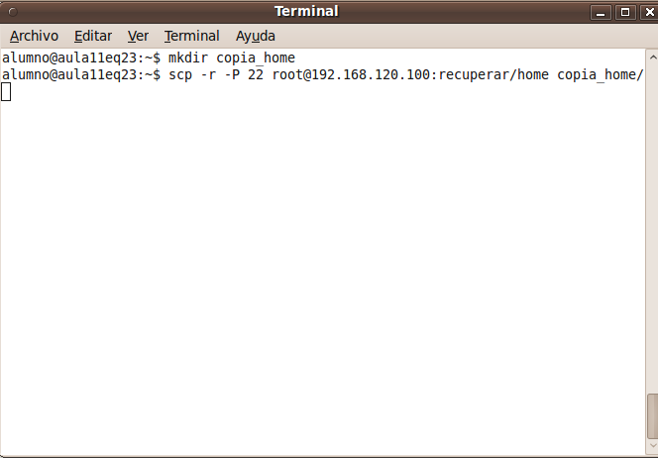Open the Archivo menu
The height and width of the screenshot is (458, 658).
pyautogui.click(x=34, y=36)
